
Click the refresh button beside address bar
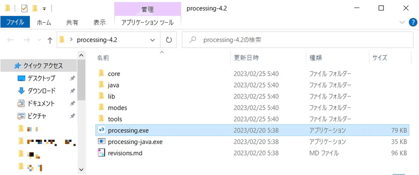coord(169,40)
